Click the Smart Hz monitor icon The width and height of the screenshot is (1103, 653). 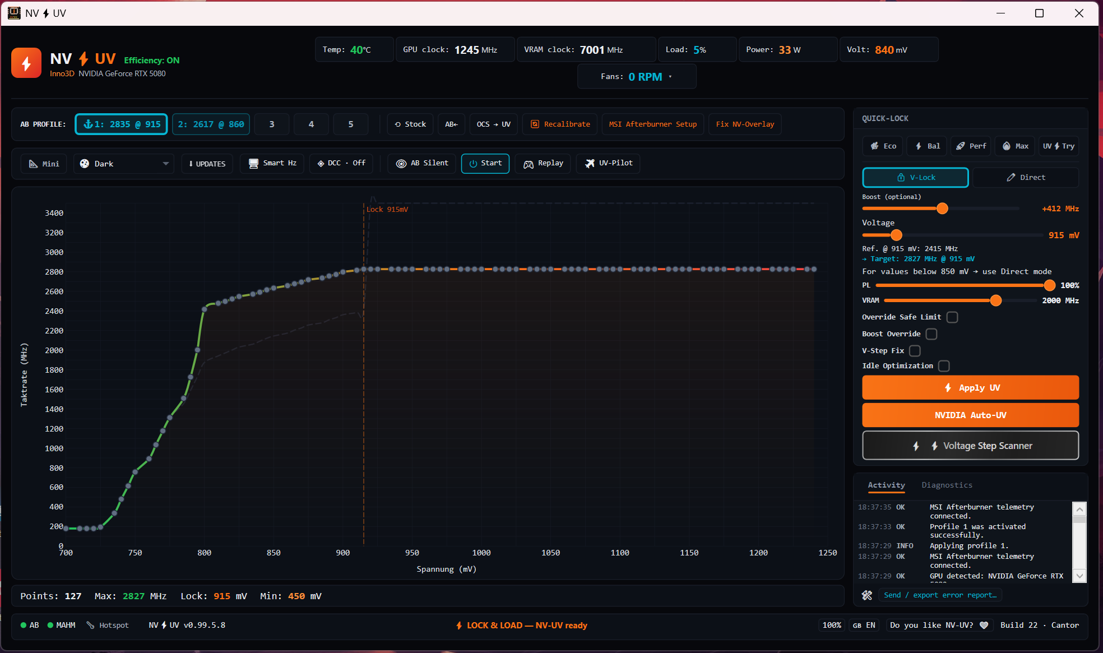pyautogui.click(x=253, y=163)
